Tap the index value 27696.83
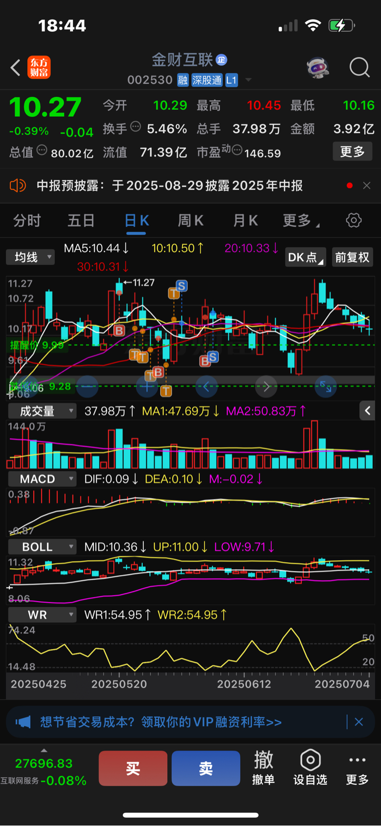 point(44,763)
